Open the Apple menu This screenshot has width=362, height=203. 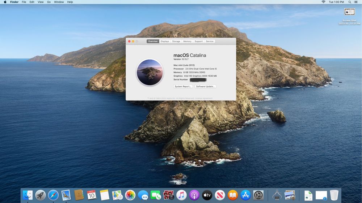[5, 2]
